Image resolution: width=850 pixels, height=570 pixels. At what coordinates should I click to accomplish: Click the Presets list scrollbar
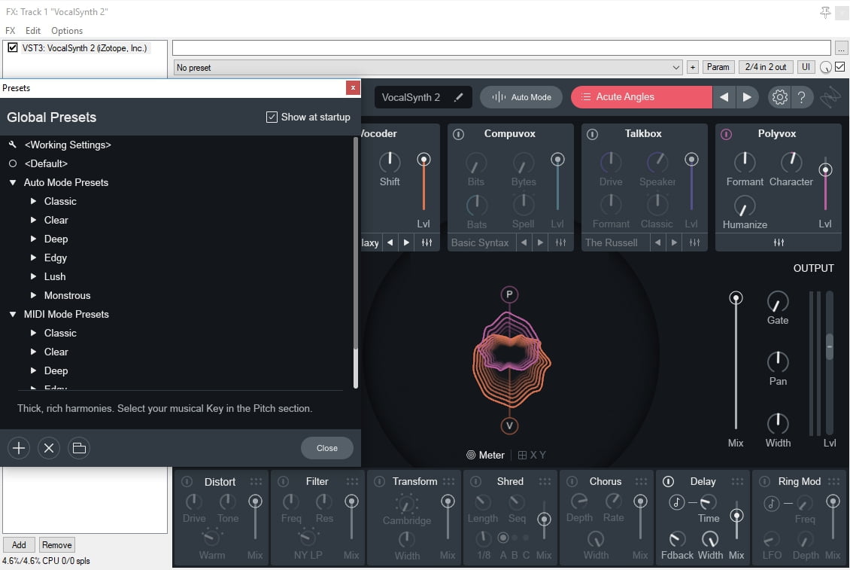[x=356, y=262]
